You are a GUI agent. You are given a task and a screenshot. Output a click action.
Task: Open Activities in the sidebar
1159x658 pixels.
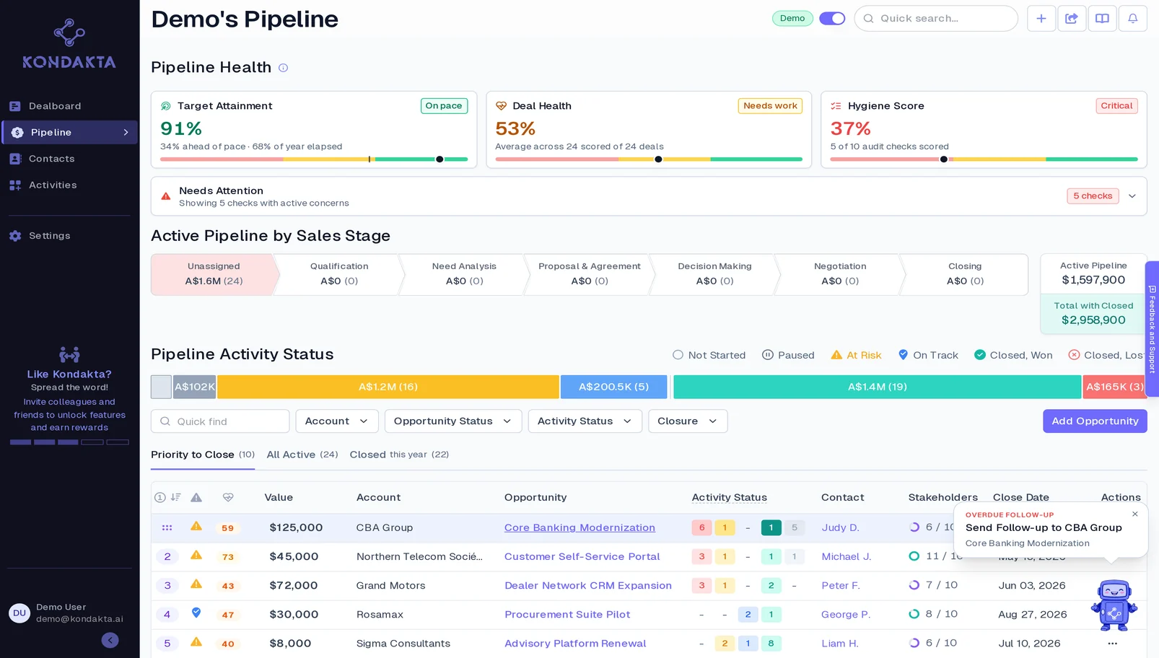pyautogui.click(x=69, y=185)
